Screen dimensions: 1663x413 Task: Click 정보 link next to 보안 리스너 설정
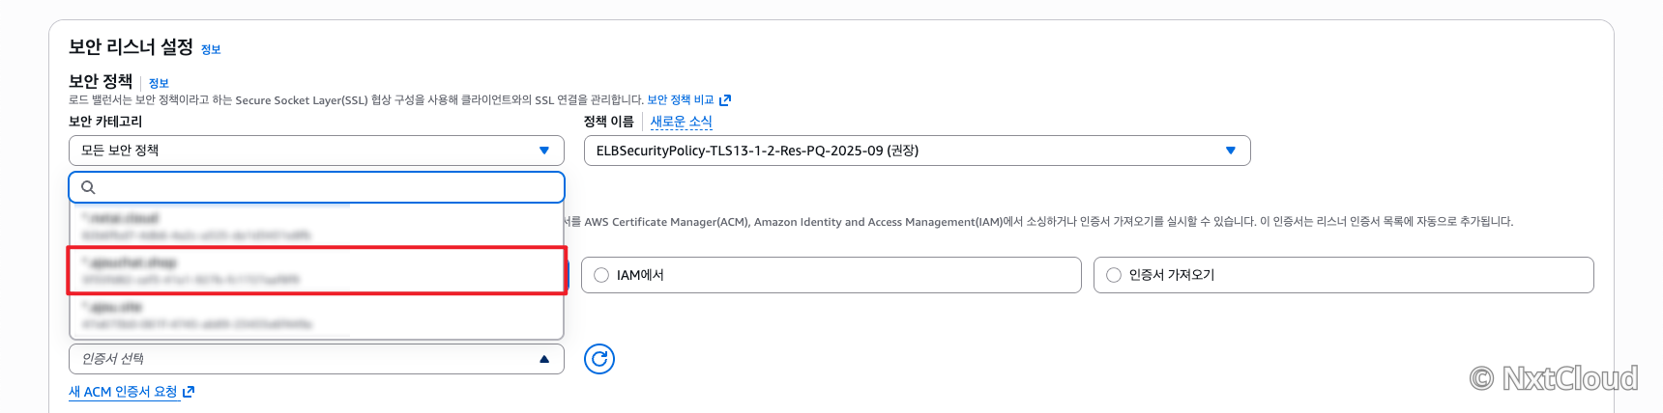[x=211, y=49]
